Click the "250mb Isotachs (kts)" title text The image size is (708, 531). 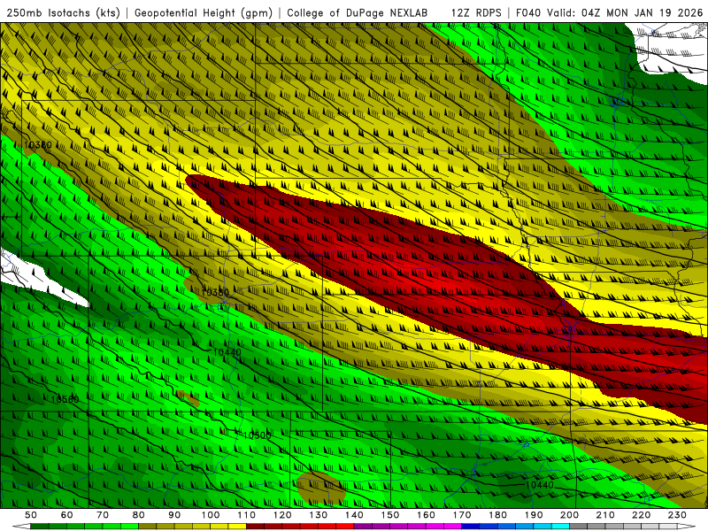click(x=63, y=13)
